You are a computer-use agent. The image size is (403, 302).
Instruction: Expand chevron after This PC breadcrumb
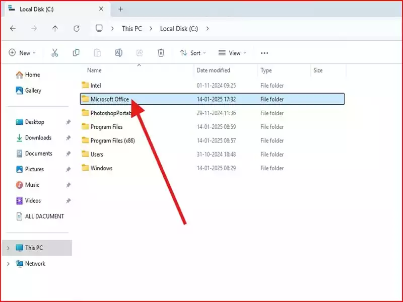[x=151, y=29]
